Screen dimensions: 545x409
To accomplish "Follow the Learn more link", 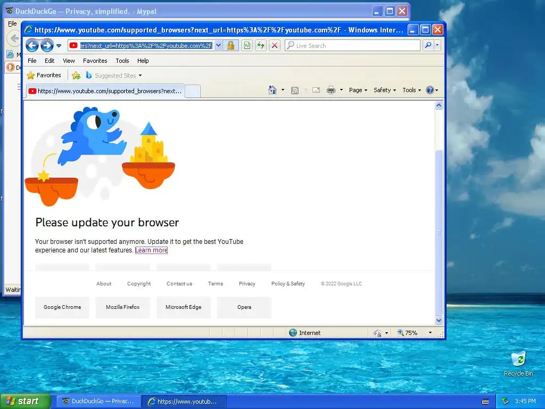I will click(151, 250).
